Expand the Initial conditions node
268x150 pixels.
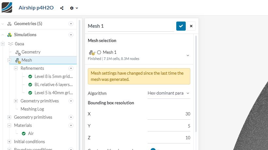pyautogui.click(x=9, y=142)
